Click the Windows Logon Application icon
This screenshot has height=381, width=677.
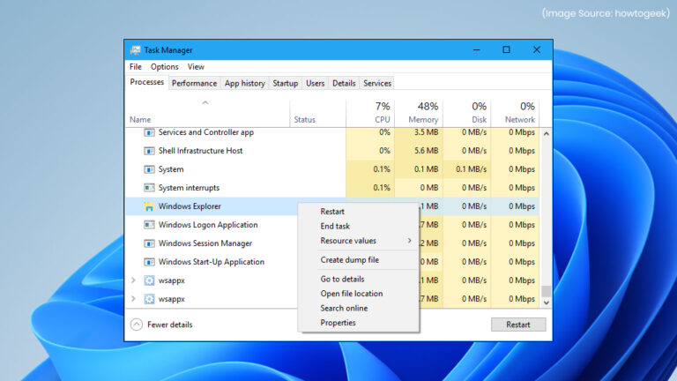click(149, 225)
